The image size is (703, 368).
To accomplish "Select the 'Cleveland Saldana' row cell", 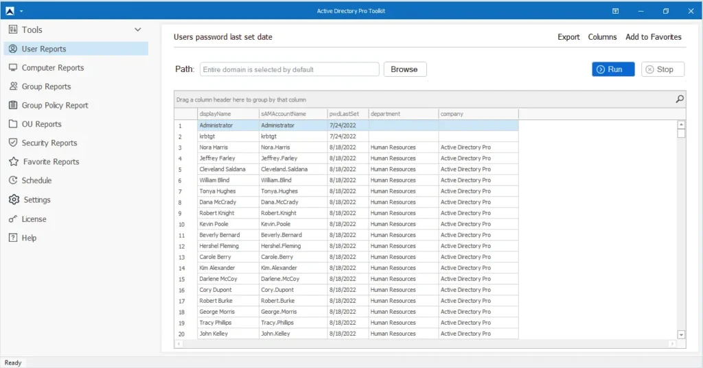I will pyautogui.click(x=228, y=169).
